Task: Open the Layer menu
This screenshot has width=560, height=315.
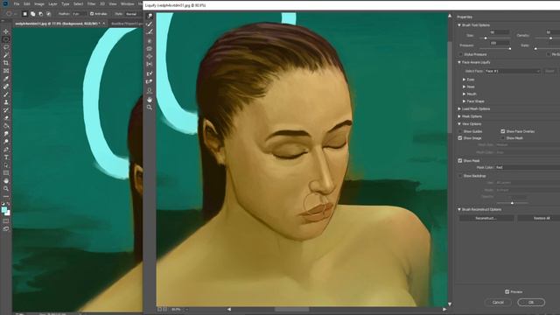Action: tap(52, 3)
